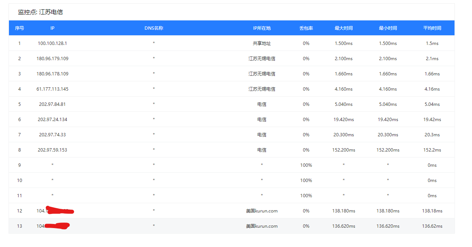Click 美国kurun.com in row 12
Screen dimensions: 472x247
pos(262,211)
